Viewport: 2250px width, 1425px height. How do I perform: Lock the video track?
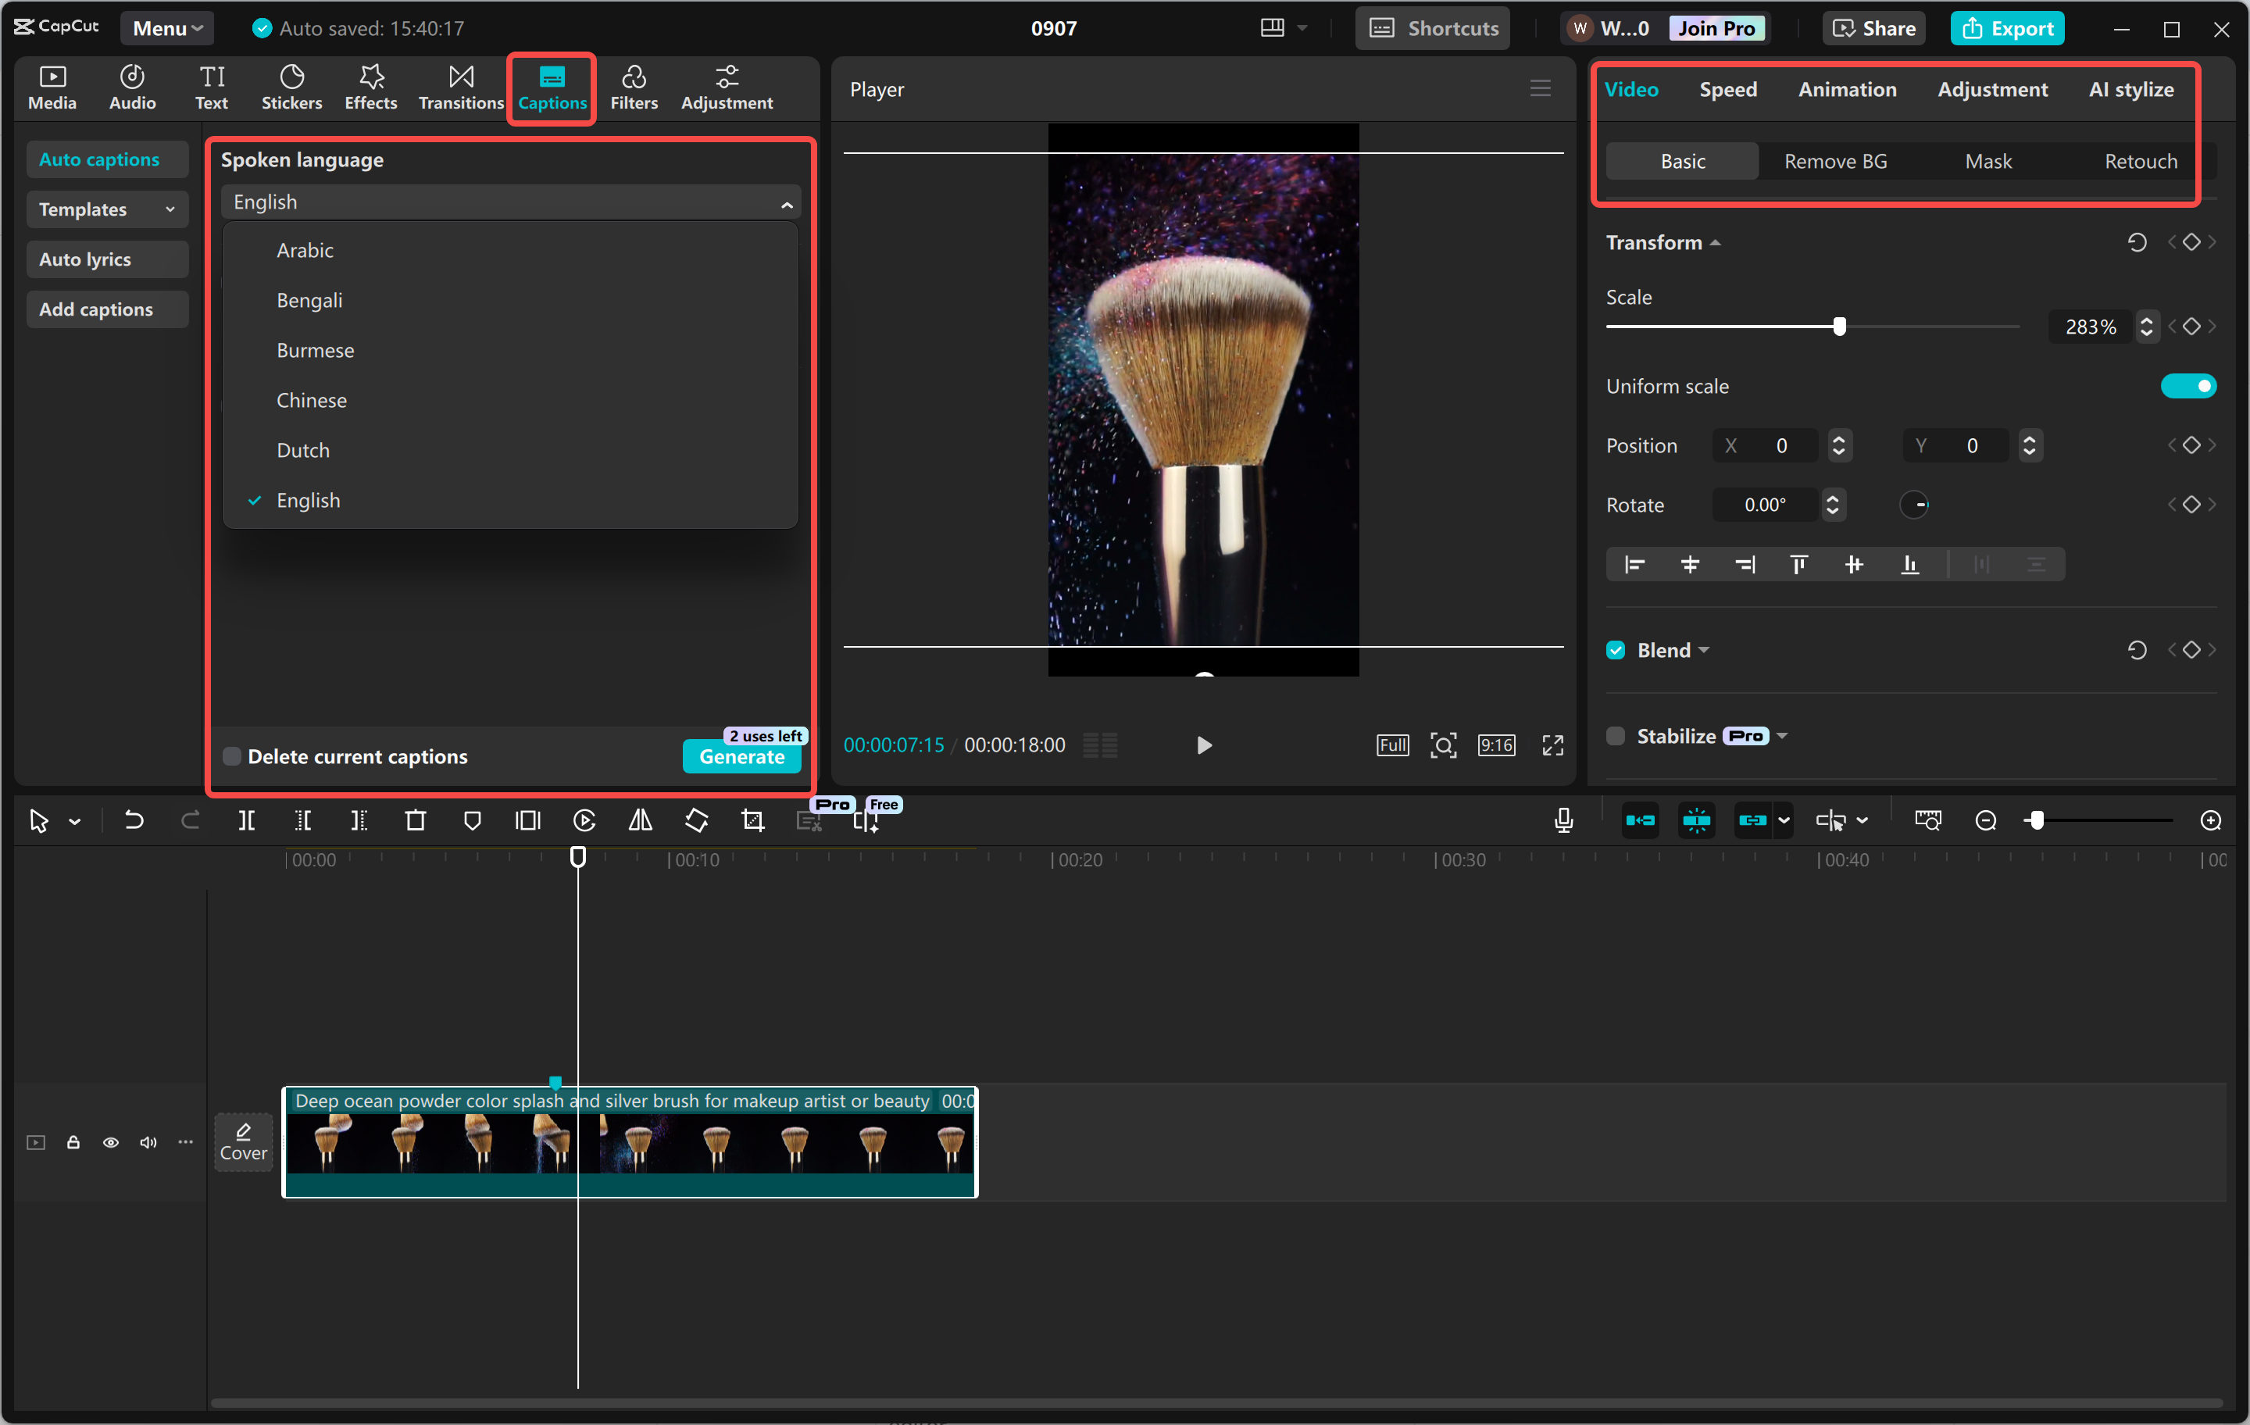tap(73, 1143)
